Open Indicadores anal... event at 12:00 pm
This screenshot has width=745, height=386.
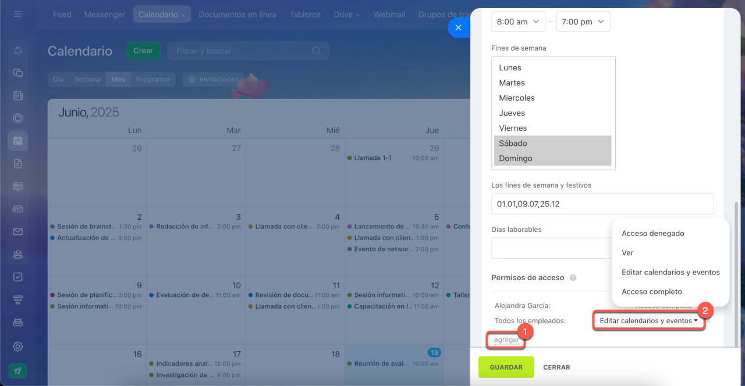[x=195, y=364]
